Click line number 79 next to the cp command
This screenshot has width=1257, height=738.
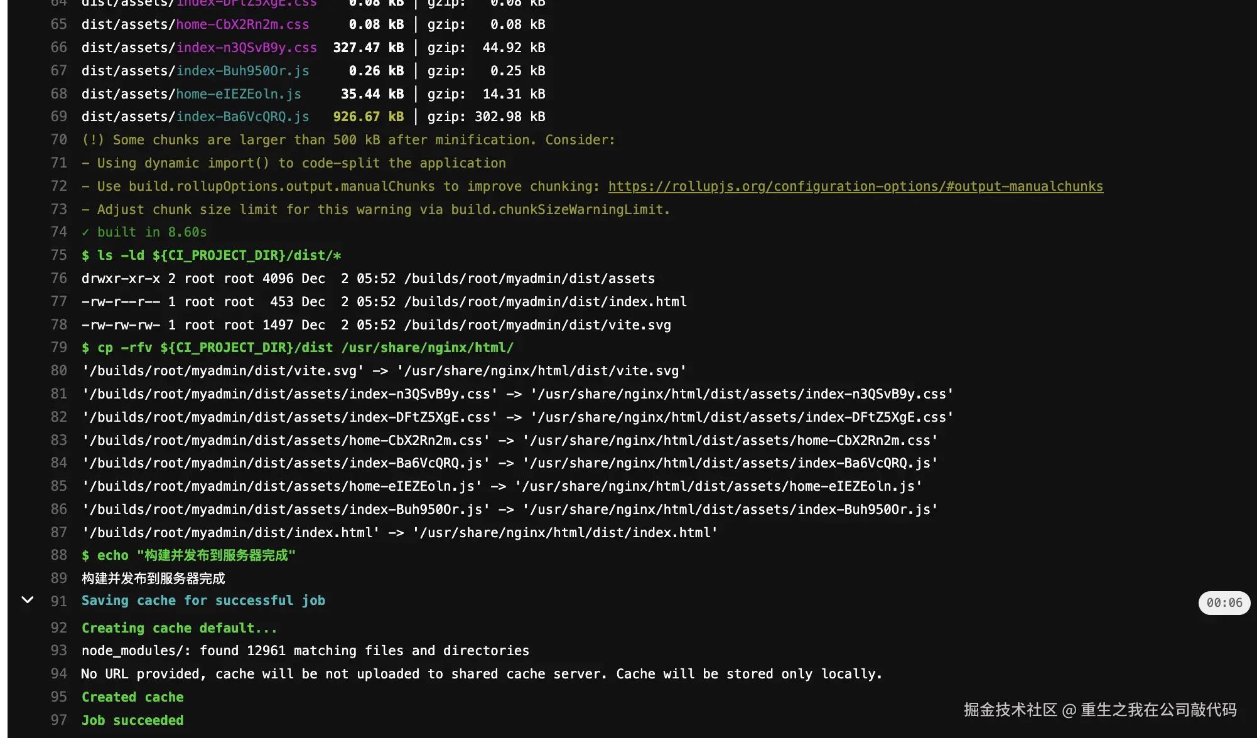pyautogui.click(x=58, y=348)
